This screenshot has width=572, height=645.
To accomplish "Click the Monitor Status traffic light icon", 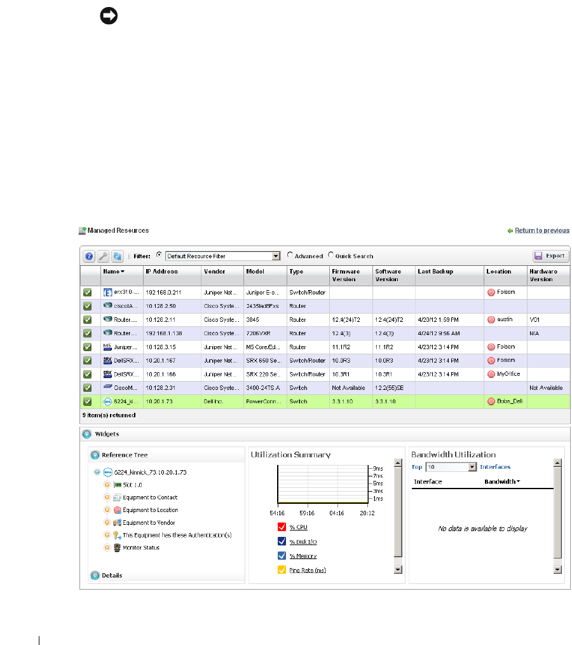I will pos(117,548).
